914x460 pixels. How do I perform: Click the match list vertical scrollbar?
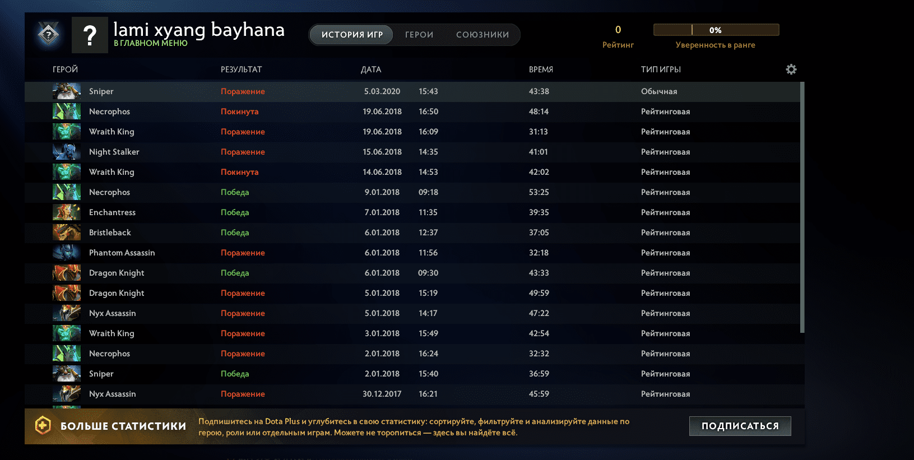802,207
